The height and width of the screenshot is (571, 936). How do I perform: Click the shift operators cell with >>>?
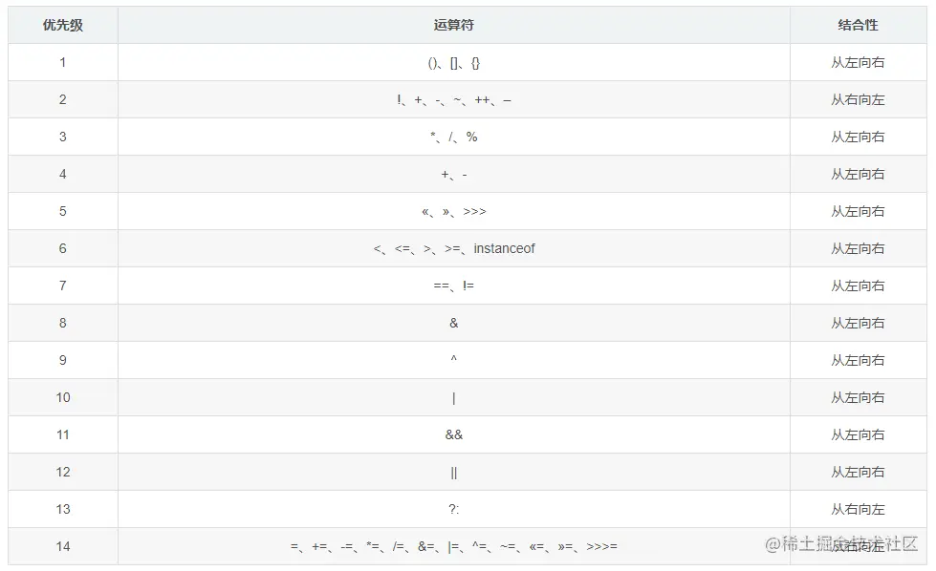(453, 211)
